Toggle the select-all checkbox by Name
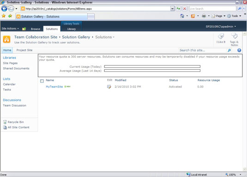 42,81
